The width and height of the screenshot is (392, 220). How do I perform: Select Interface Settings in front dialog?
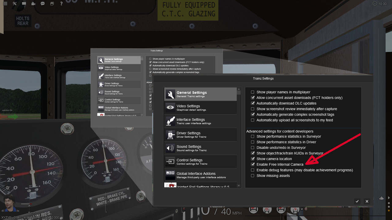tap(201, 121)
